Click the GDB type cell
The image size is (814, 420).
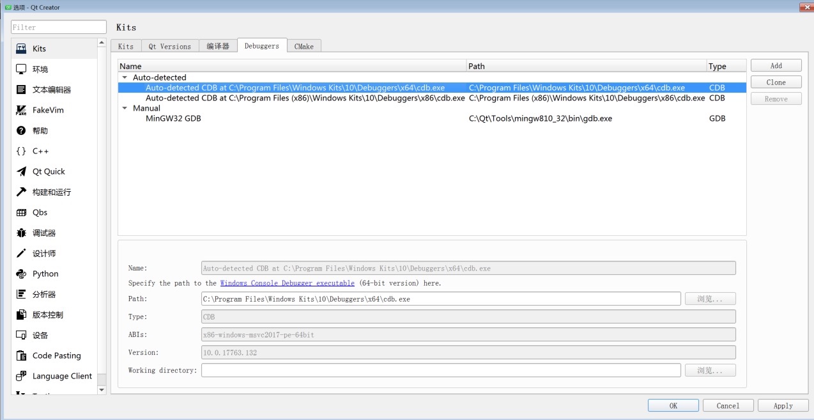718,118
